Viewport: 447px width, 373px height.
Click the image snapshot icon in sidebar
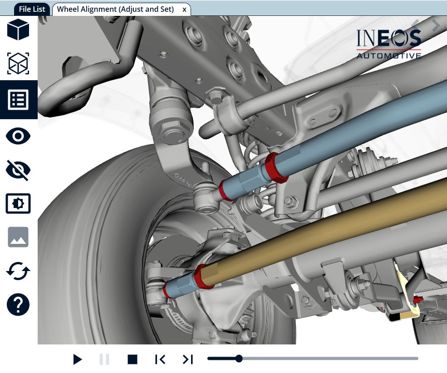[x=18, y=237]
